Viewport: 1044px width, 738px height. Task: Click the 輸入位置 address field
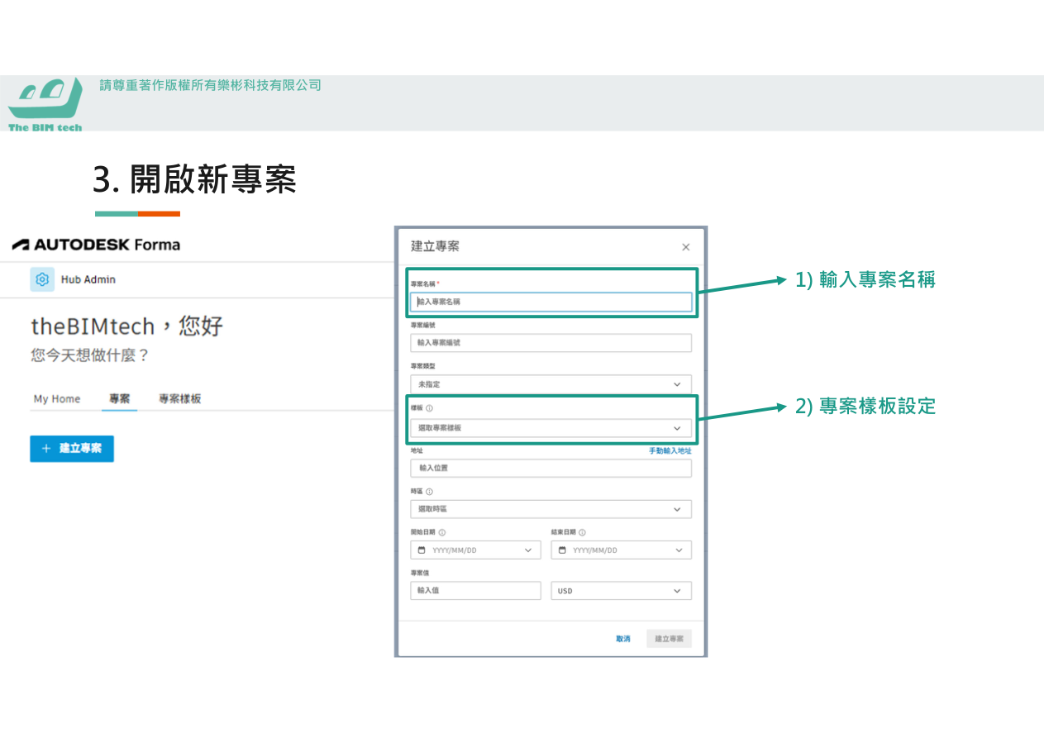[551, 468]
